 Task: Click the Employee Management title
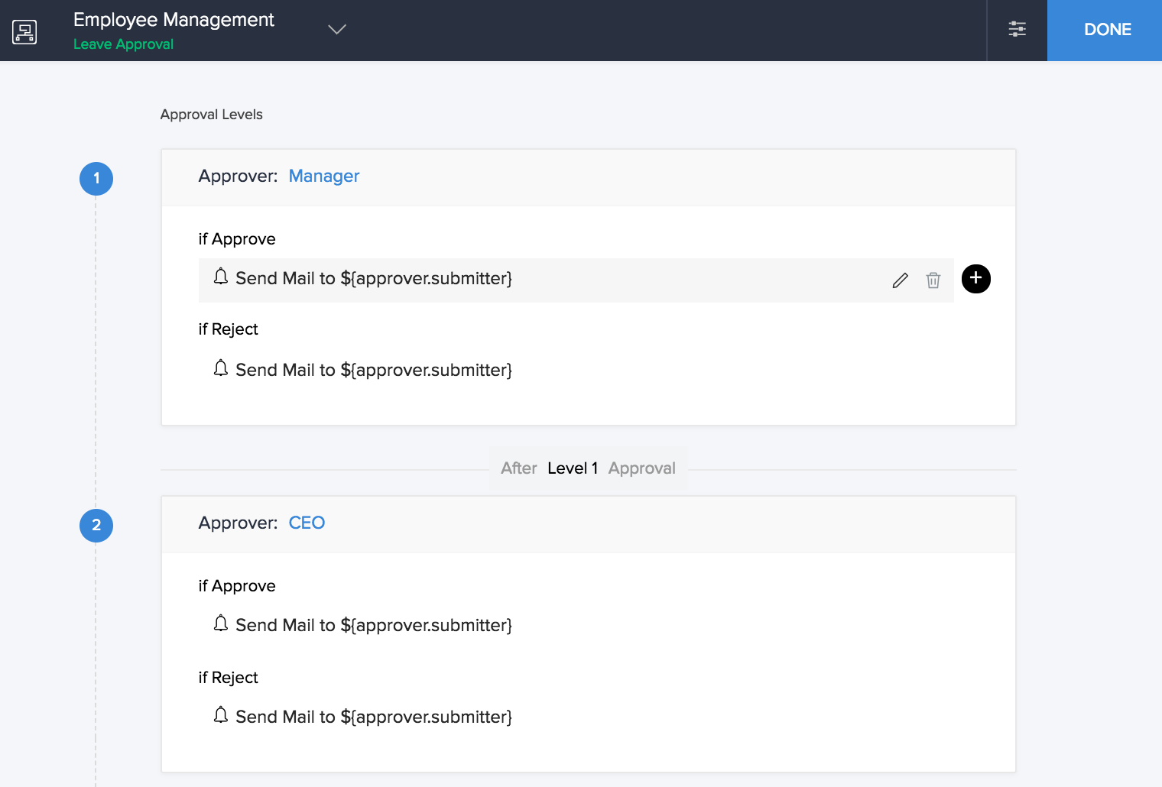[174, 20]
